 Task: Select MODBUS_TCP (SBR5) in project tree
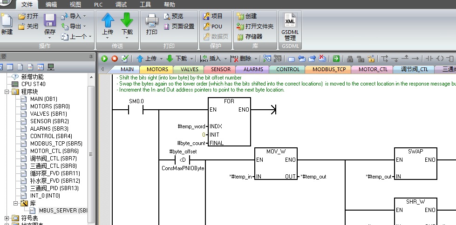49,144
